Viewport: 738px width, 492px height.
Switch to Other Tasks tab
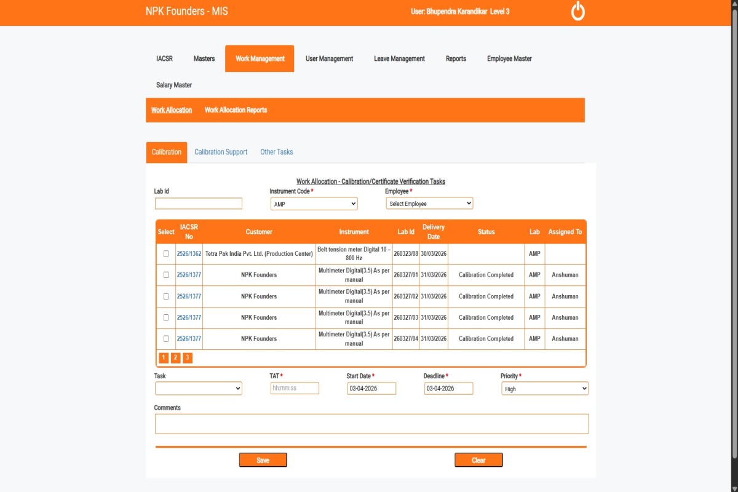pyautogui.click(x=277, y=152)
